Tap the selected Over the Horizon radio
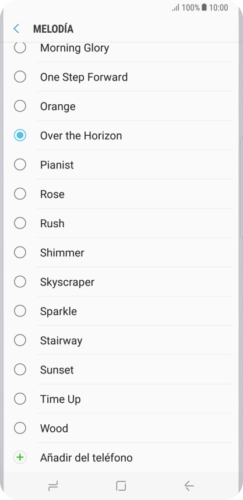243x500 pixels. [x=20, y=136]
